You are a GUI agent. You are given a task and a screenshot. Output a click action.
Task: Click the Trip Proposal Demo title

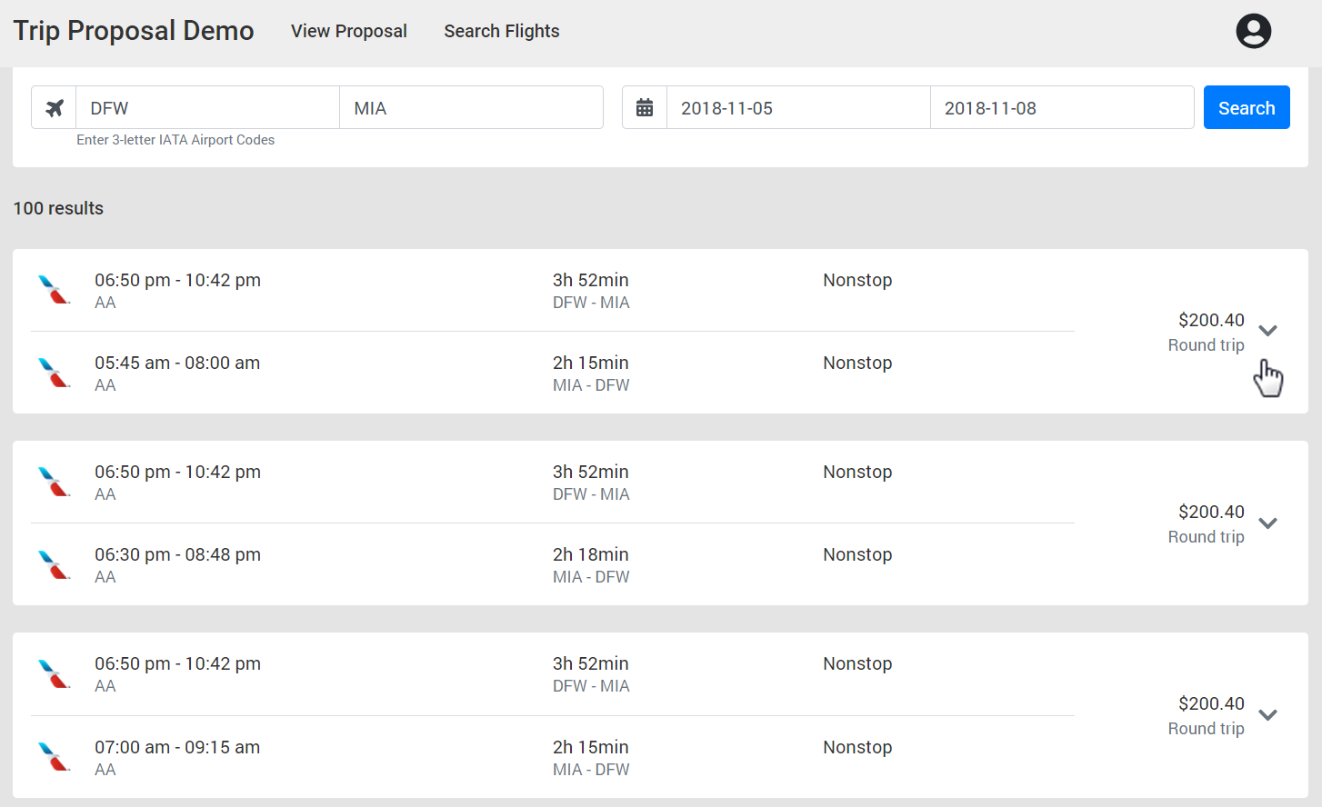pos(134,31)
